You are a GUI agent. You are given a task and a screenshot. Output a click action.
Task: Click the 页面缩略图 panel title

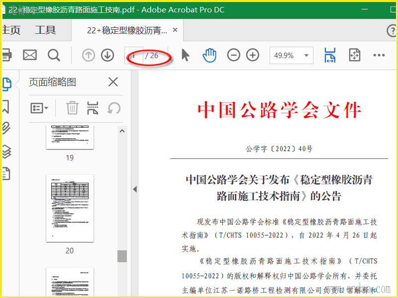[52, 82]
